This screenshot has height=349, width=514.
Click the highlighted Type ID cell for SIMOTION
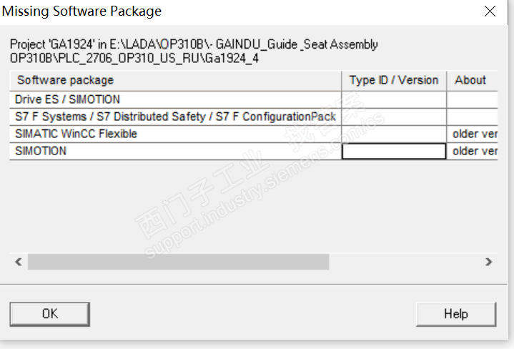394,151
